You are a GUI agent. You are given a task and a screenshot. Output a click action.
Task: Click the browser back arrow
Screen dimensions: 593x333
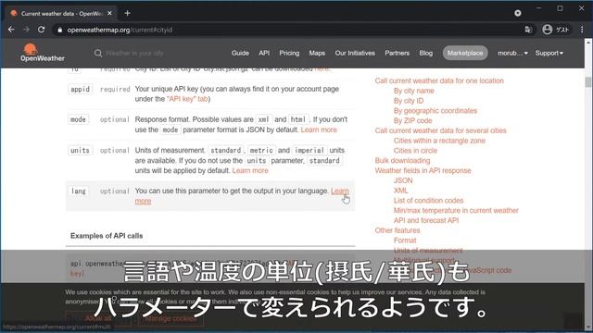click(x=11, y=30)
